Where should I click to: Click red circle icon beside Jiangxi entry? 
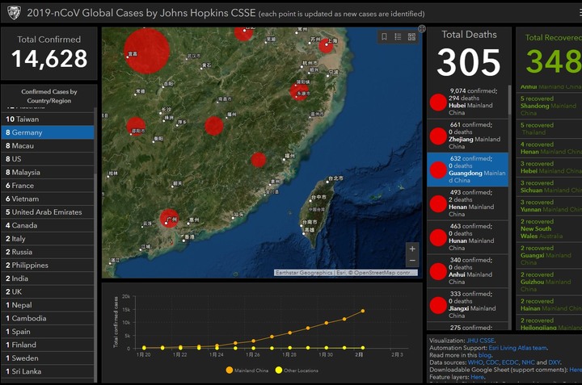click(x=438, y=305)
